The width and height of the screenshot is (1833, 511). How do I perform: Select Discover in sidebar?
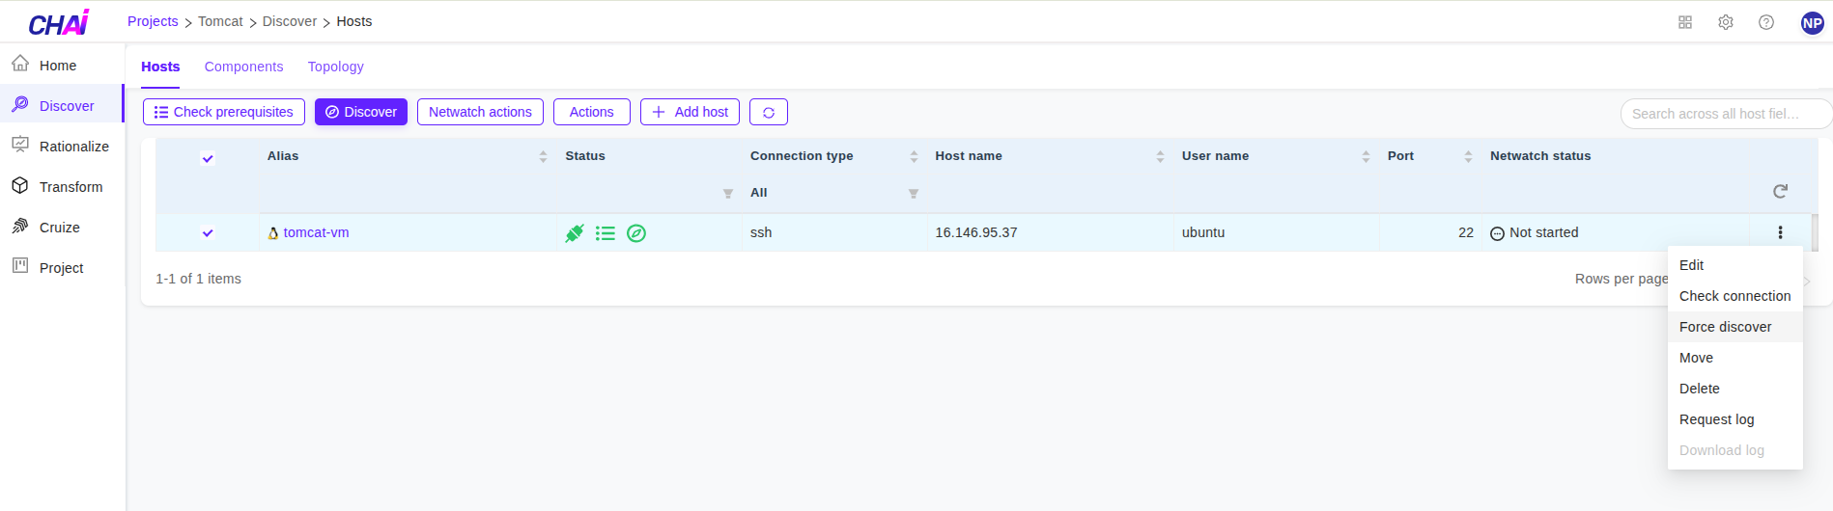point(62,105)
